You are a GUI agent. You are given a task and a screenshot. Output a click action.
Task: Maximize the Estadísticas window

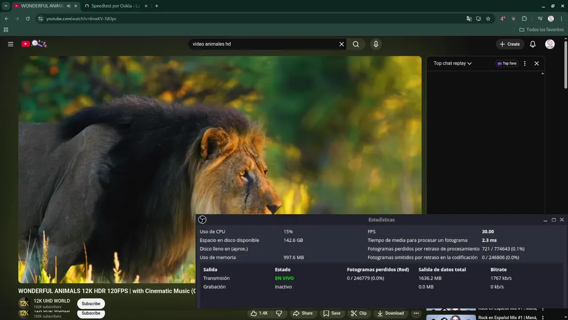pos(554,220)
